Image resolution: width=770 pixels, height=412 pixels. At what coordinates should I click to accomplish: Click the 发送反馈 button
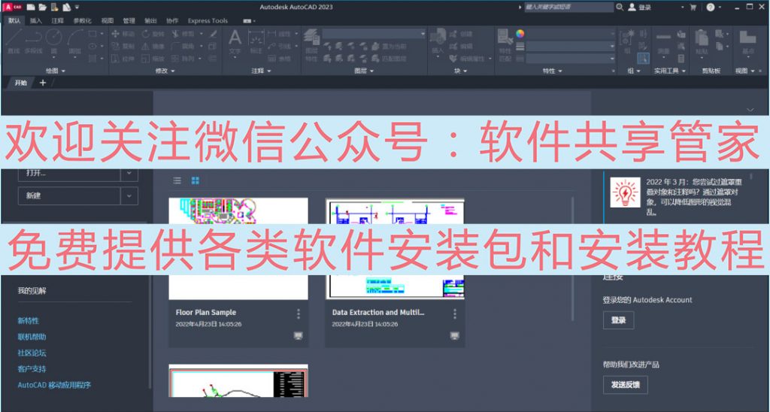625,385
